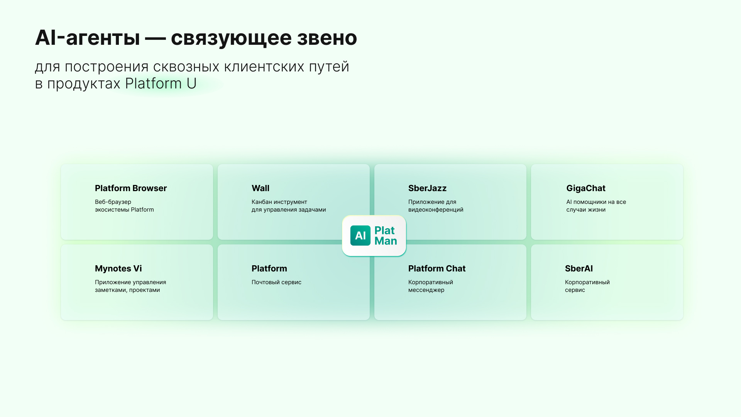Click the GigaChat heading text
741x417 pixels.
(585, 188)
